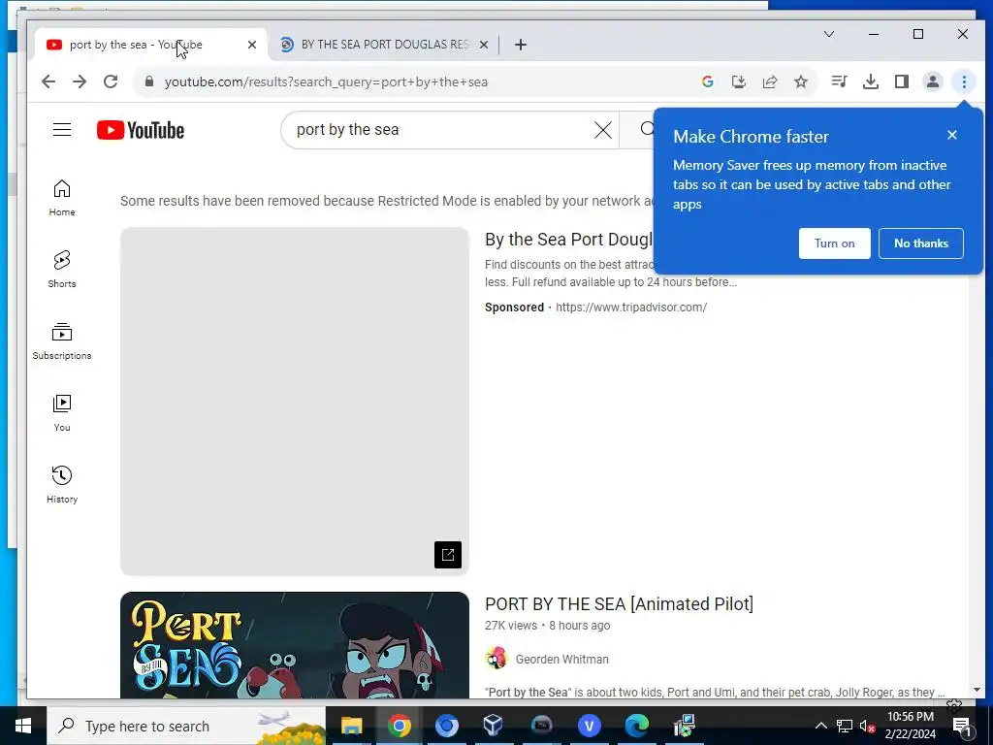Click the YouTube search magnifier button

click(646, 130)
